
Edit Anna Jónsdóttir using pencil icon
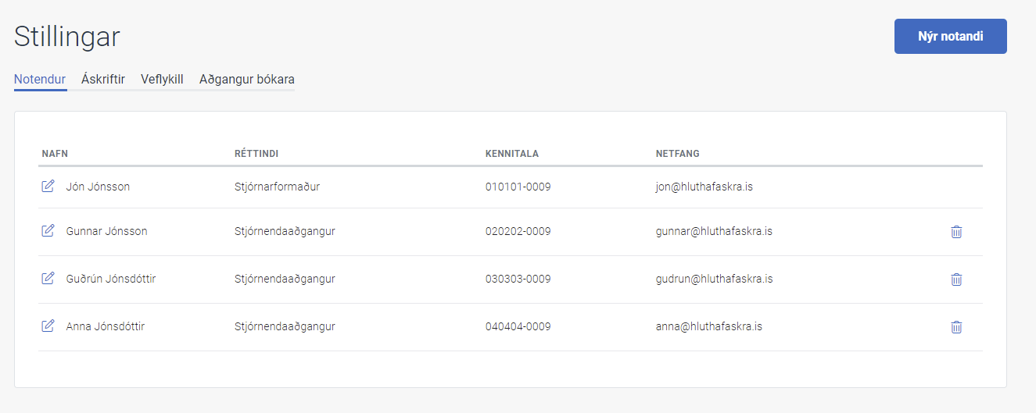(x=48, y=326)
